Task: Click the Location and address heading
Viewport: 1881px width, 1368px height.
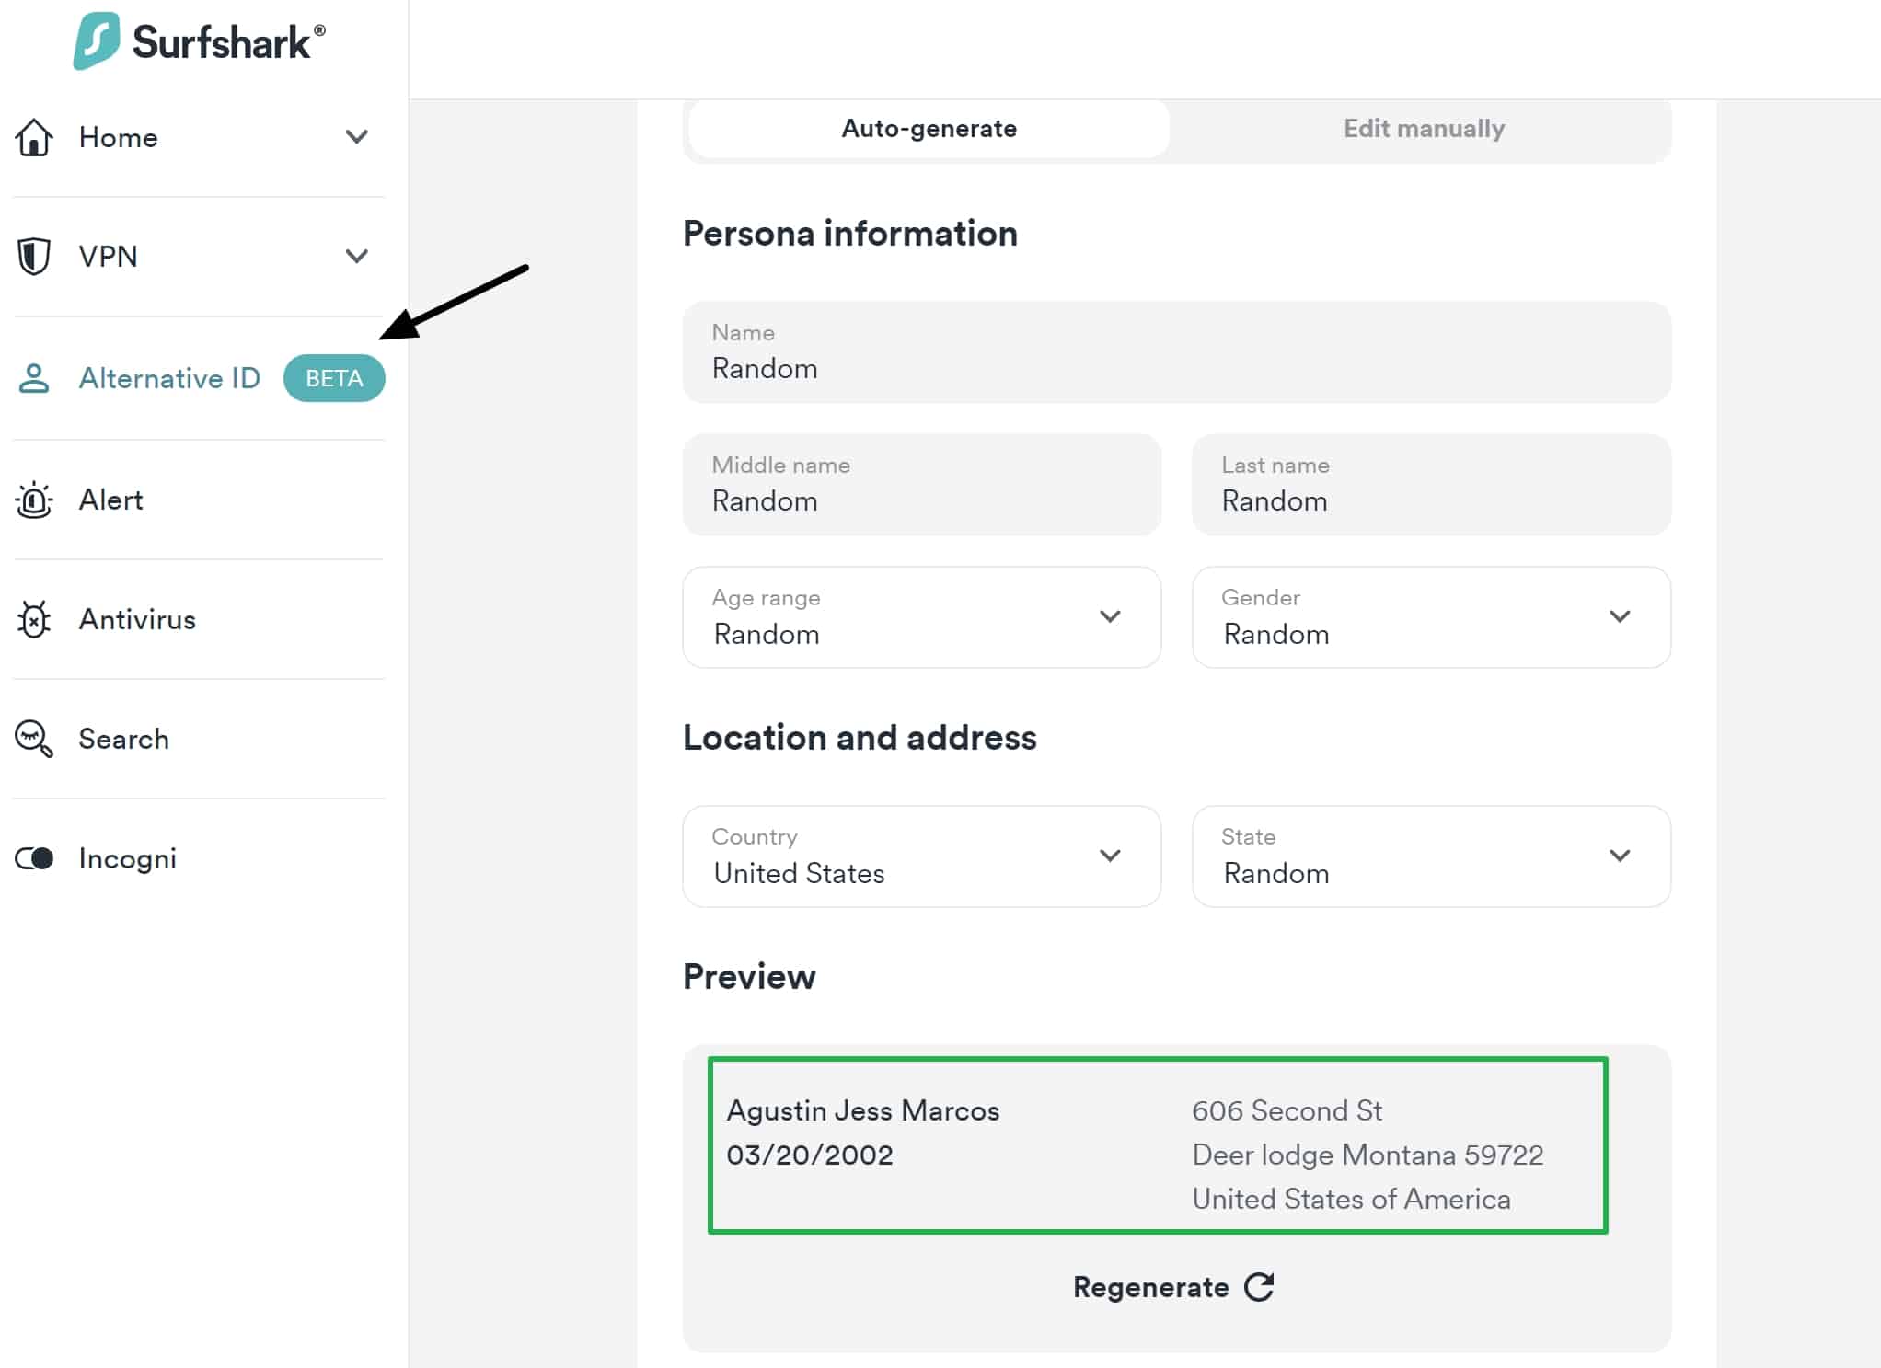Action: coord(860,738)
